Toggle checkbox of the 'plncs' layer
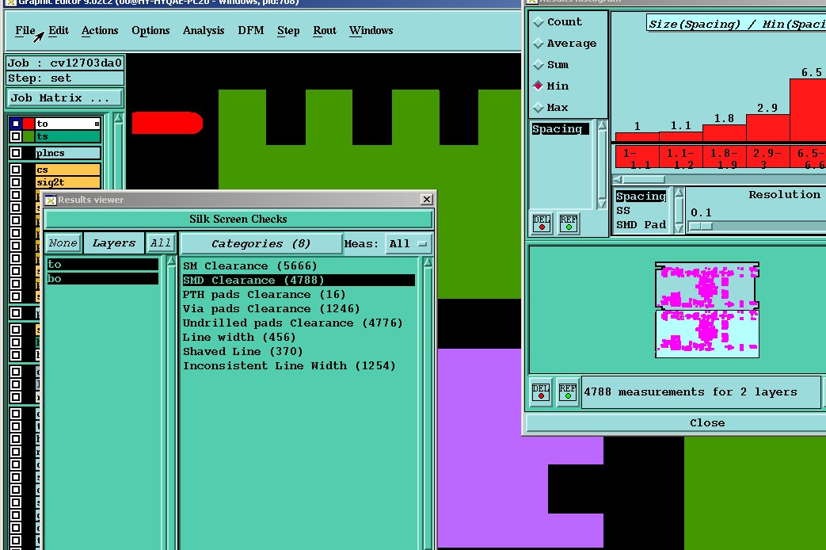 (15, 153)
